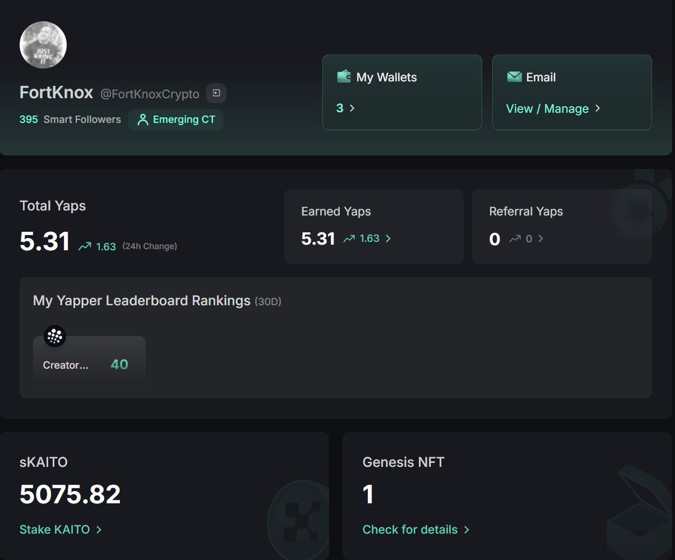
Task: Click the Email card title
Action: pos(541,77)
